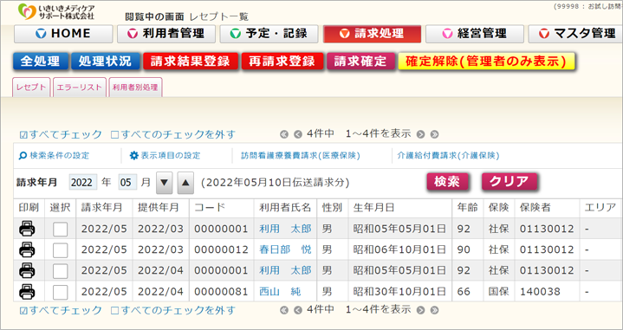Image resolution: width=623 pixels, height=330 pixels.
Task: Go to last page in bottom pager
Action: [434, 310]
